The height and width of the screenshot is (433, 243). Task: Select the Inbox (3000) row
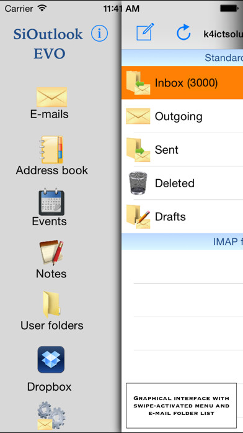pyautogui.click(x=182, y=83)
